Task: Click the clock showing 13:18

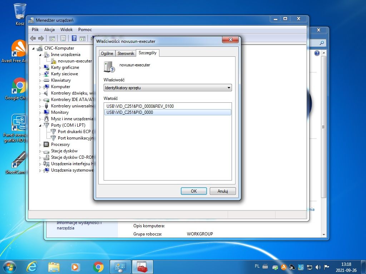Action: [346, 264]
